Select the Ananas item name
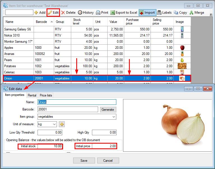Screen dimensions: 215x169 coord(9,54)
